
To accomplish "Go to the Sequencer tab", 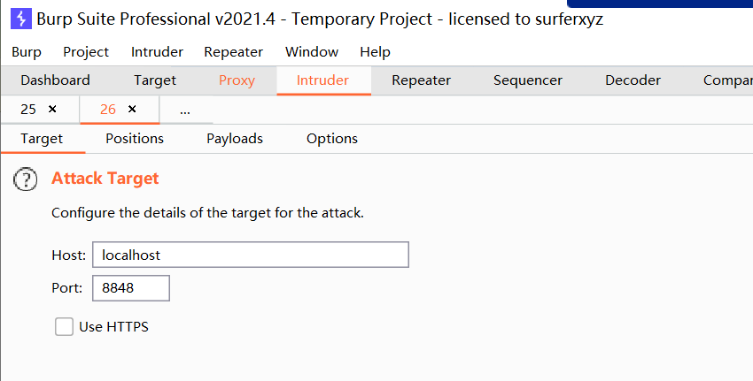I will point(527,80).
